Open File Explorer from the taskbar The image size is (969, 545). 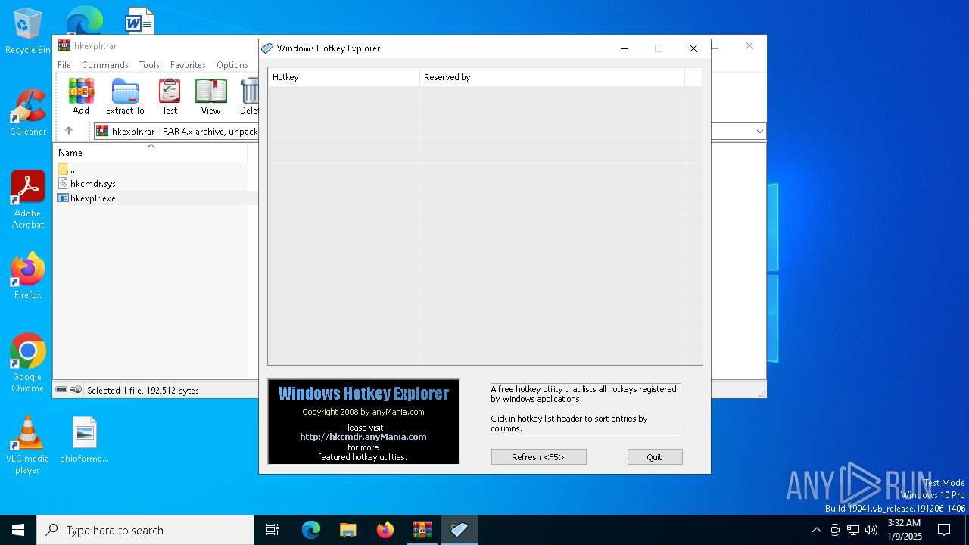point(348,530)
